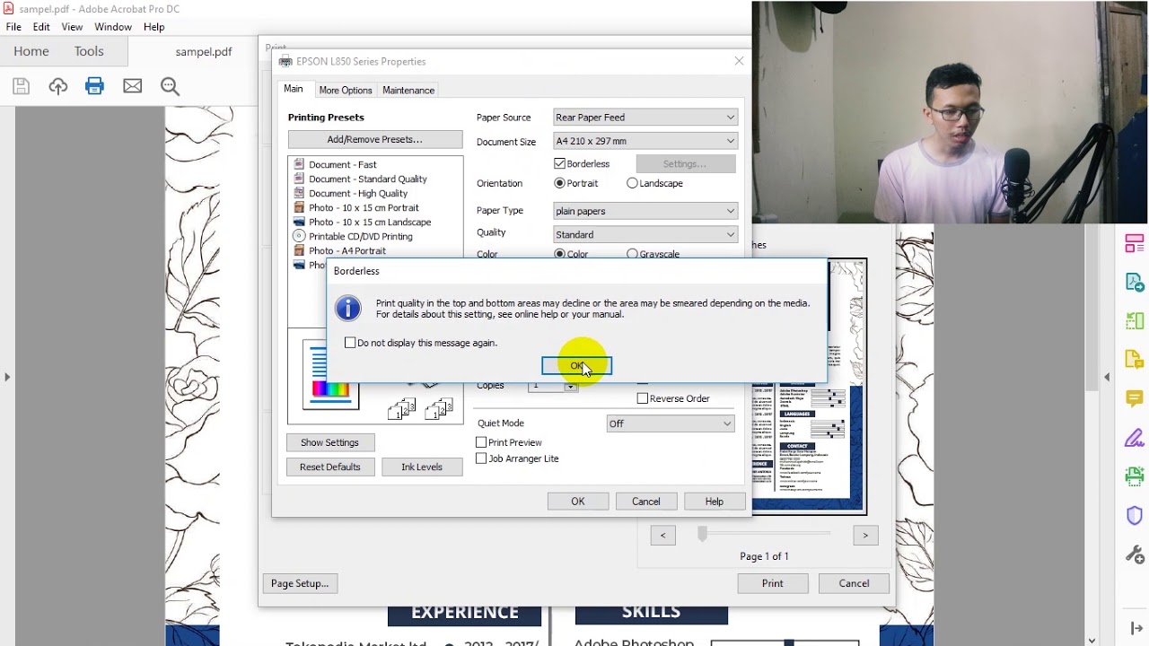Open the green Organize Pages tool in sidebar

[x=1134, y=321]
